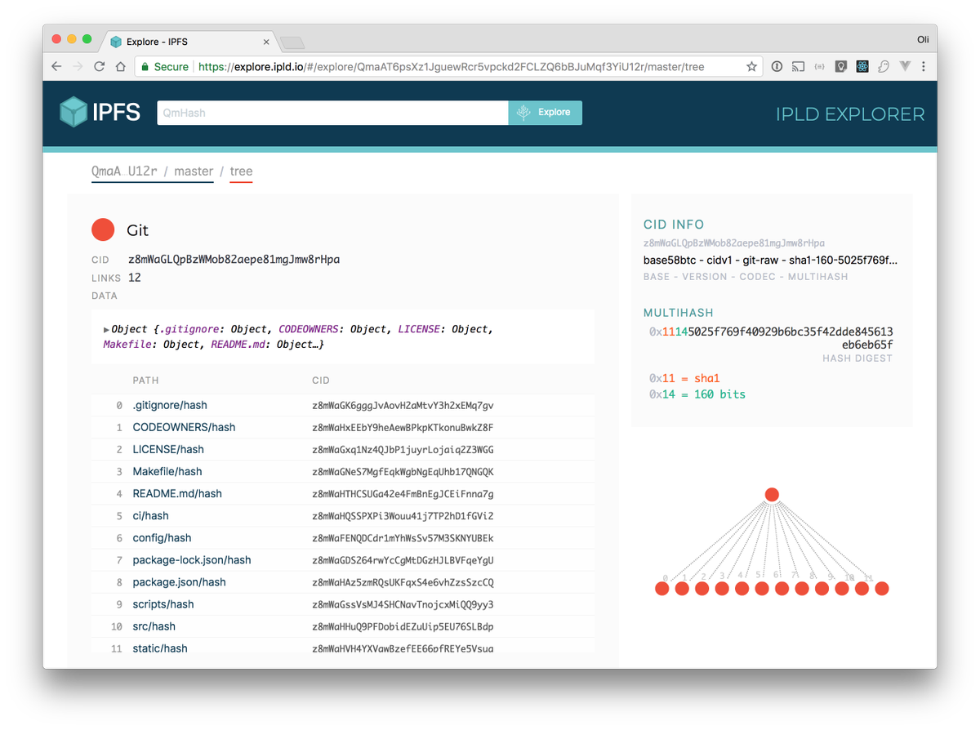Open the package.json/hash path
This screenshot has height=730, width=980.
point(179,581)
